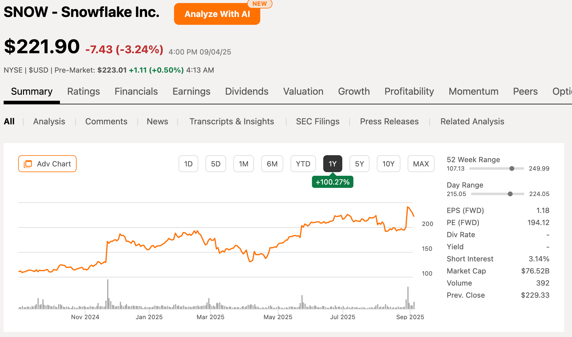Click the Analyze With AI button
The width and height of the screenshot is (572, 337).
[x=217, y=14]
